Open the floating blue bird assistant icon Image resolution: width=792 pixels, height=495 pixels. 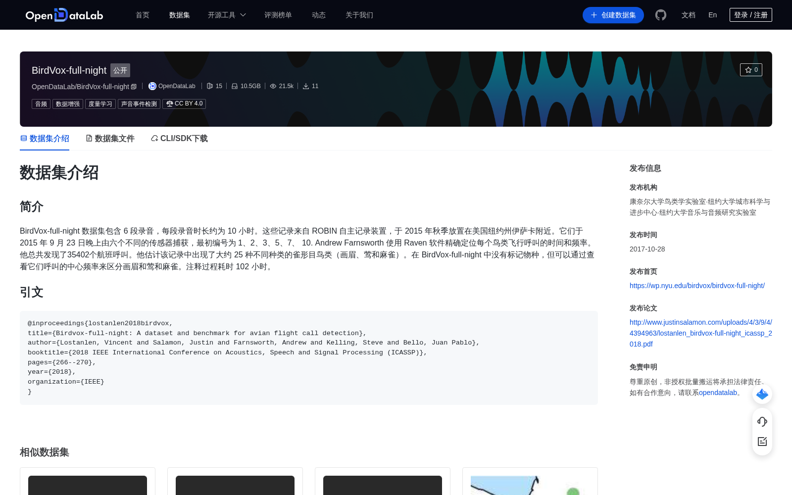762,394
